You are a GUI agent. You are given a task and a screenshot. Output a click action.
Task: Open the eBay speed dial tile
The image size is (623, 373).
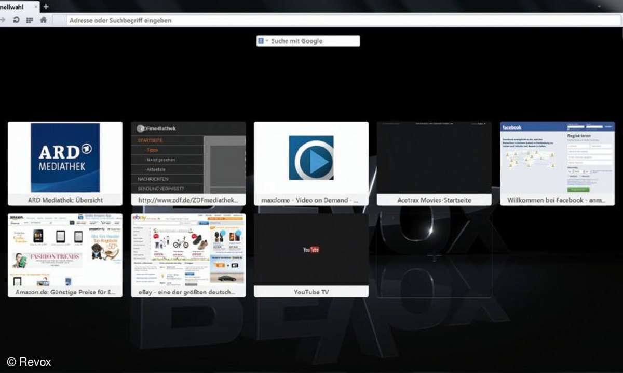pos(188,255)
